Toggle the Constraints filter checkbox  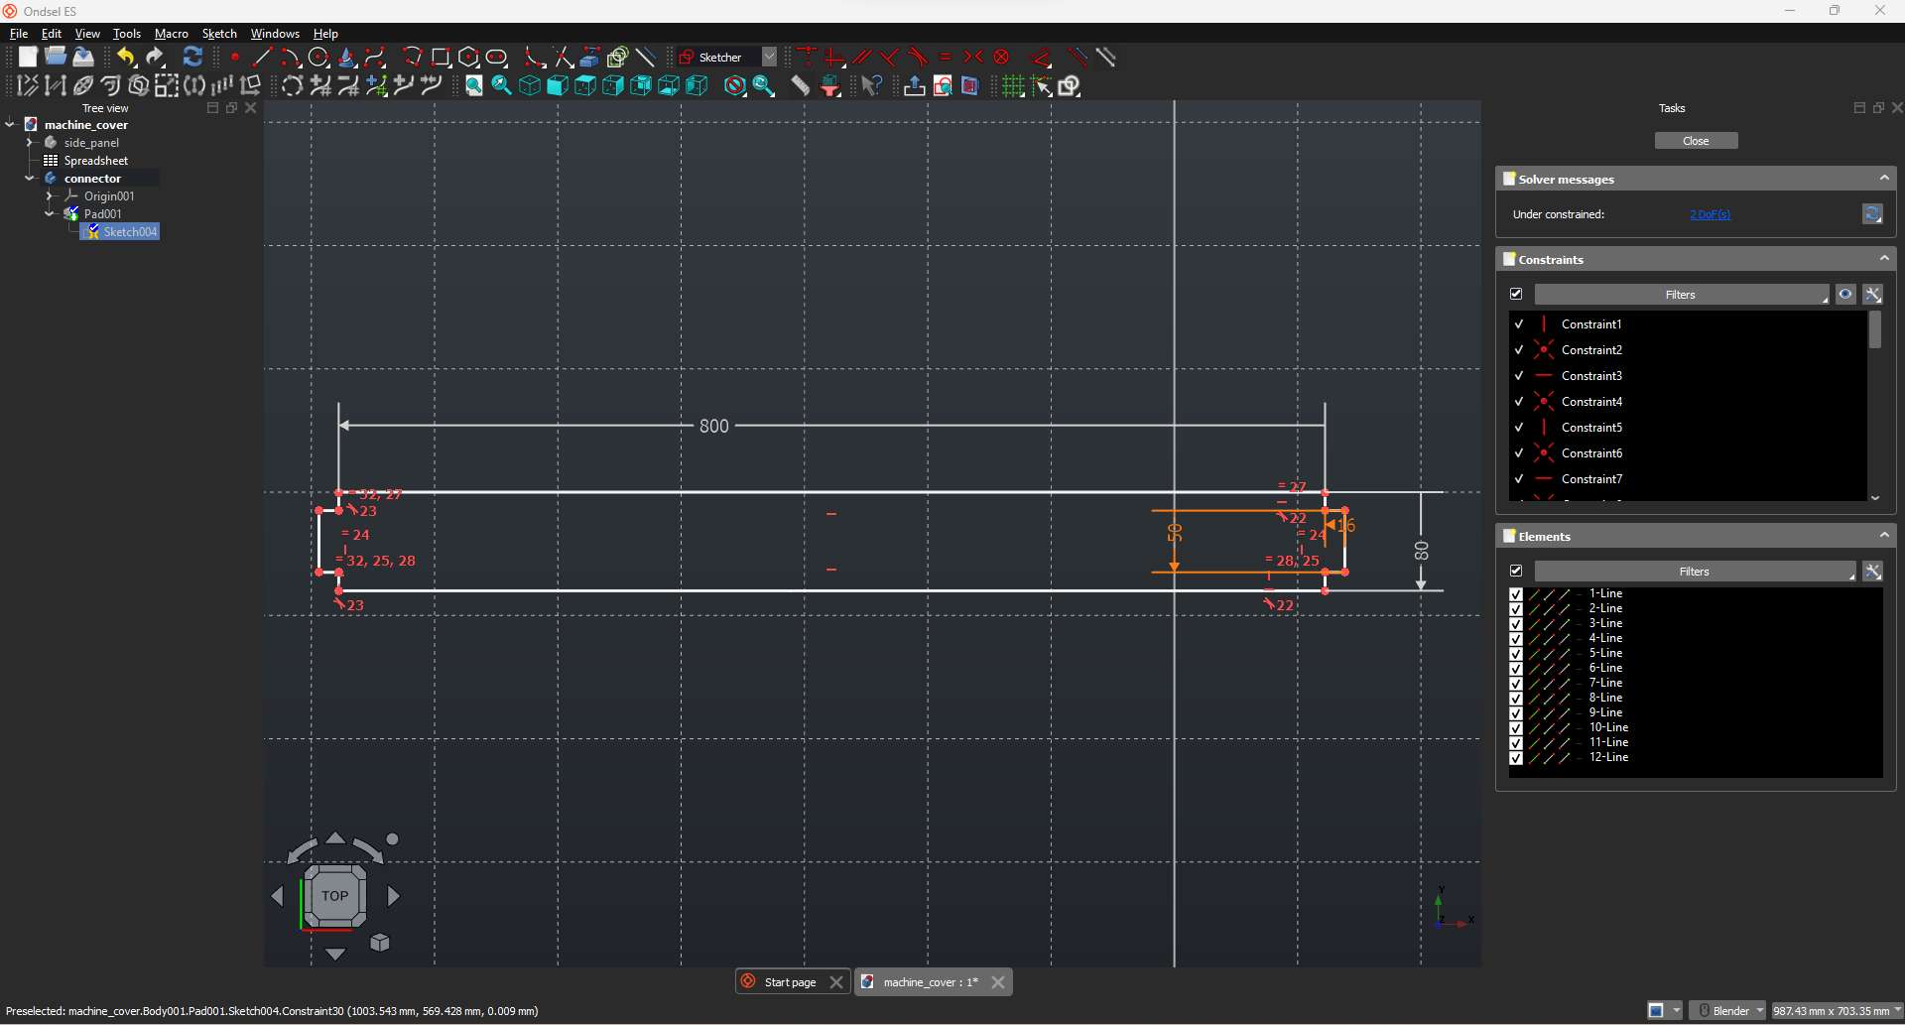[1516, 295]
